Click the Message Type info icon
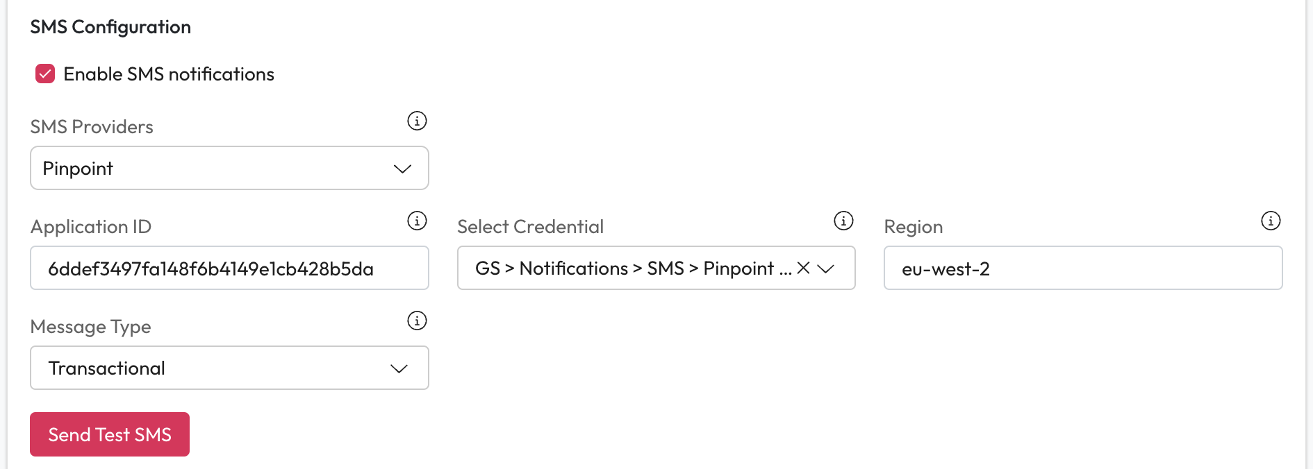The width and height of the screenshot is (1313, 469). click(x=417, y=321)
